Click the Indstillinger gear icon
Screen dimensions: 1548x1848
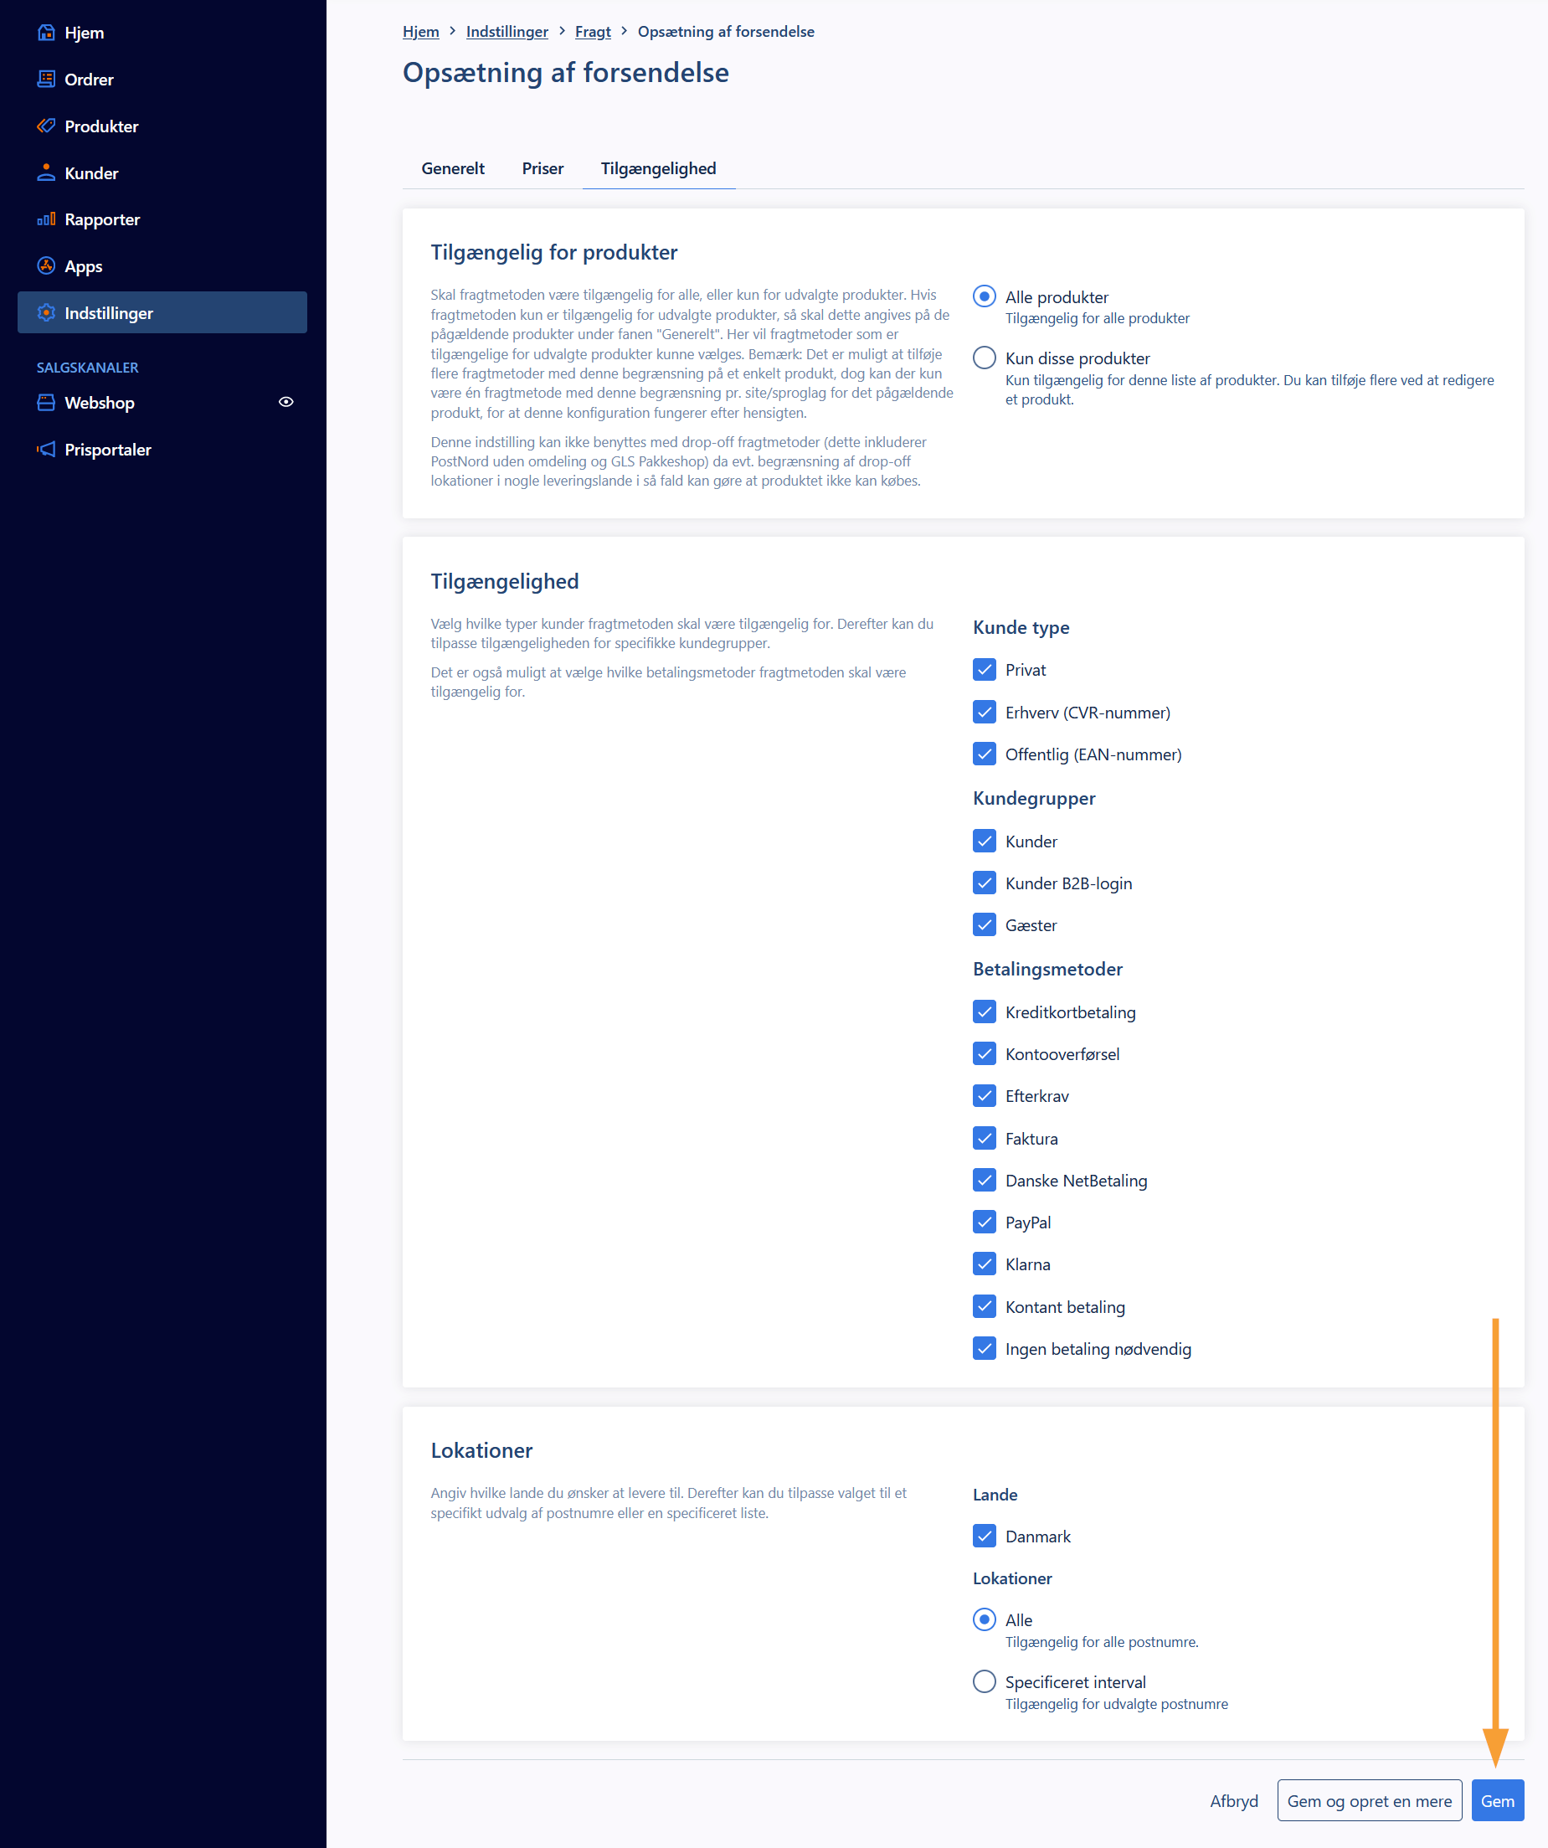tap(46, 312)
